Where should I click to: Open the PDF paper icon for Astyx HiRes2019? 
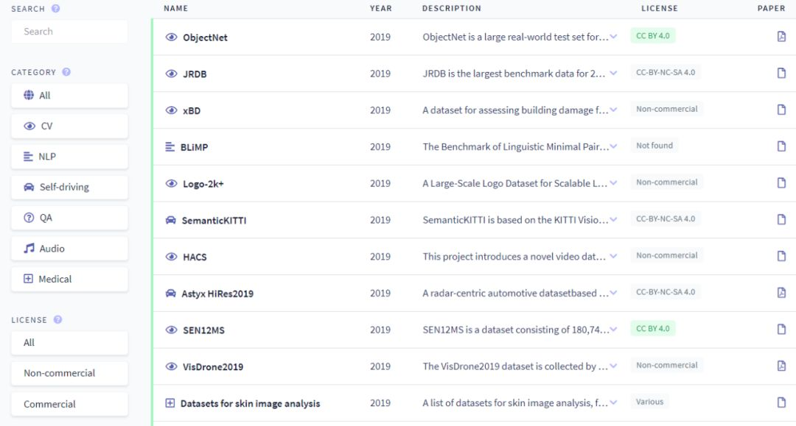(781, 293)
